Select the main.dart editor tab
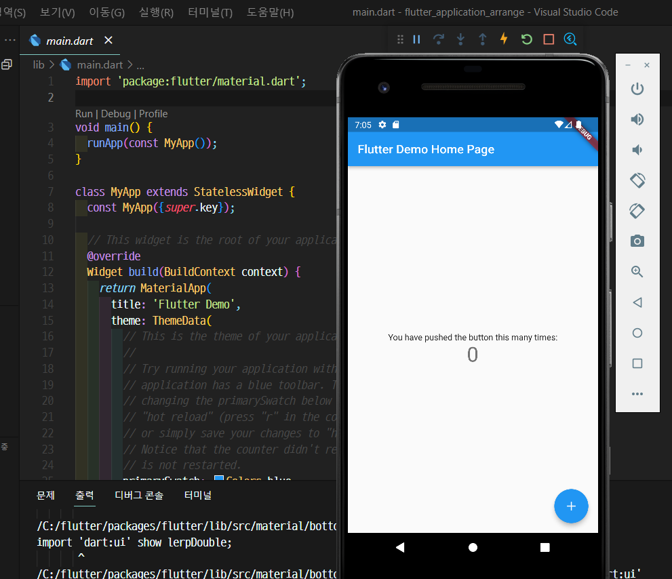The height and width of the screenshot is (579, 672). point(69,40)
